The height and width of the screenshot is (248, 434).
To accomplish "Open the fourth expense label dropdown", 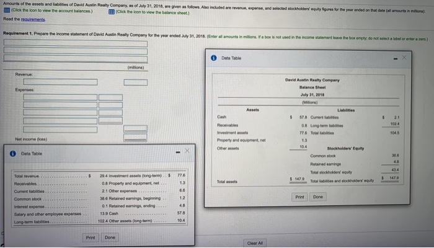I will click(60, 121).
